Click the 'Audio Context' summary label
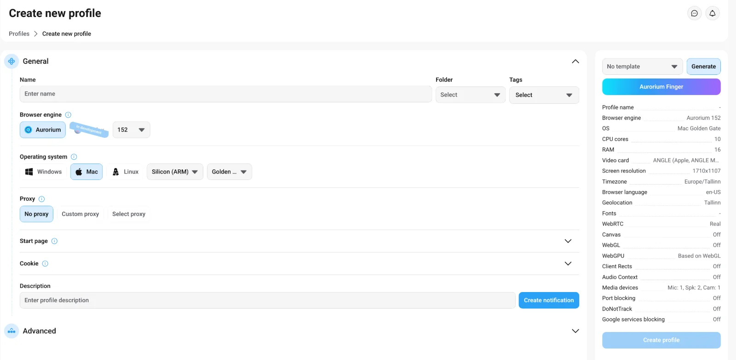 620,277
